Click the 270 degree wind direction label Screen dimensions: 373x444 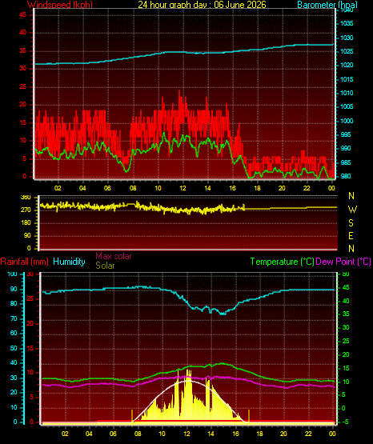coord(26,210)
